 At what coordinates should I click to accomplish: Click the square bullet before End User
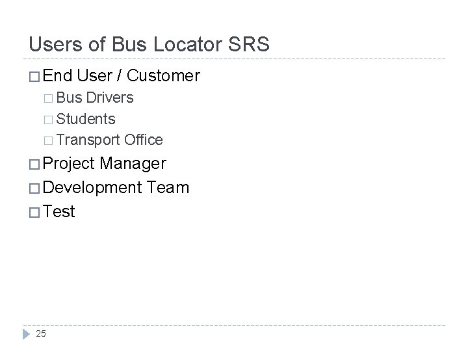point(34,77)
